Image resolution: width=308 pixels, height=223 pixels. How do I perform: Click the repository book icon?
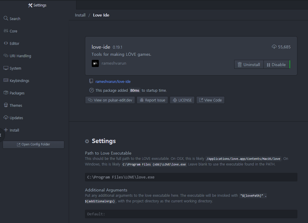pos(91,81)
